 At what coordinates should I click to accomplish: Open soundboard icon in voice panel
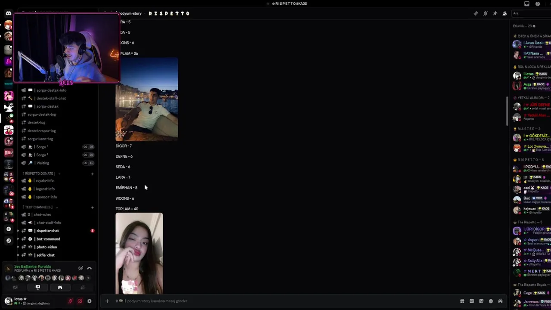coord(83,287)
